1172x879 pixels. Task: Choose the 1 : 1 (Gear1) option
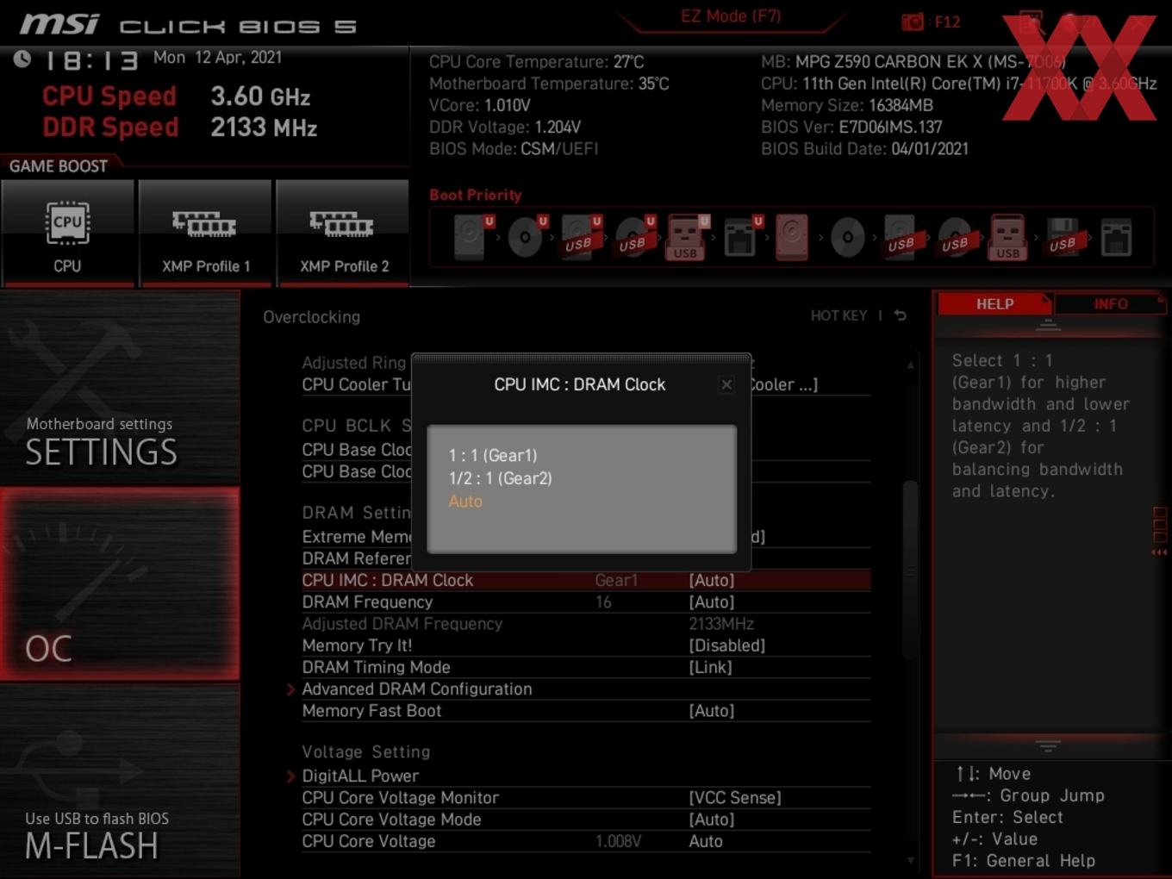(x=492, y=455)
